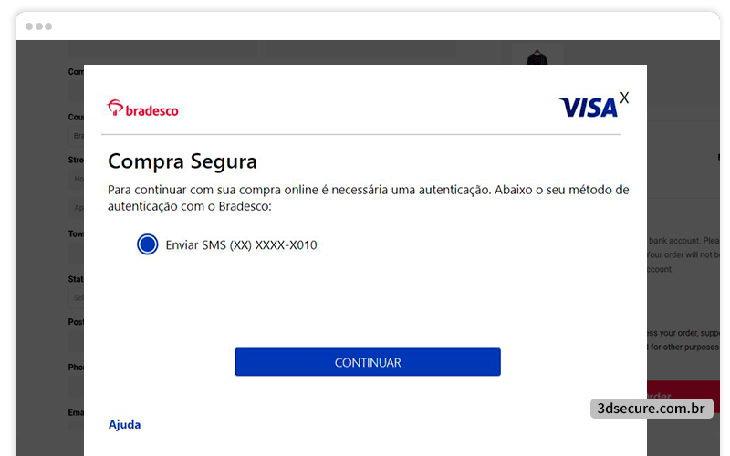Screen dimensions: 730x456
Task: Click the Enviar SMS (XX) XXXX-X010 label
Action: [241, 244]
